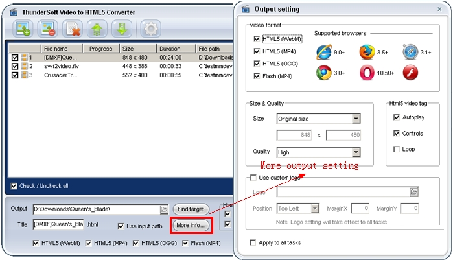Uncheck the swf2video.flv row checkbox
Image resolution: width=453 pixels, height=260 pixels.
point(15,66)
